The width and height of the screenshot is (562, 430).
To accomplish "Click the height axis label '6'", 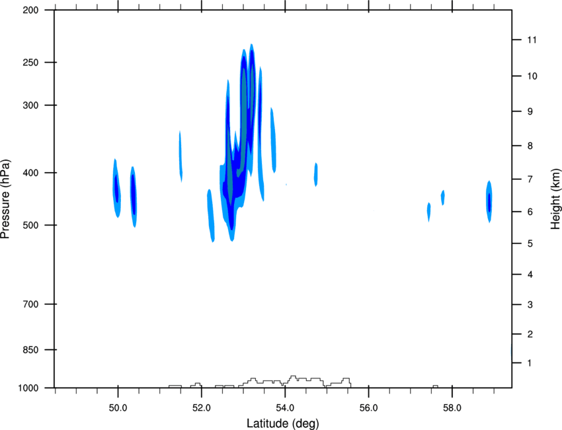I will coord(530,212).
